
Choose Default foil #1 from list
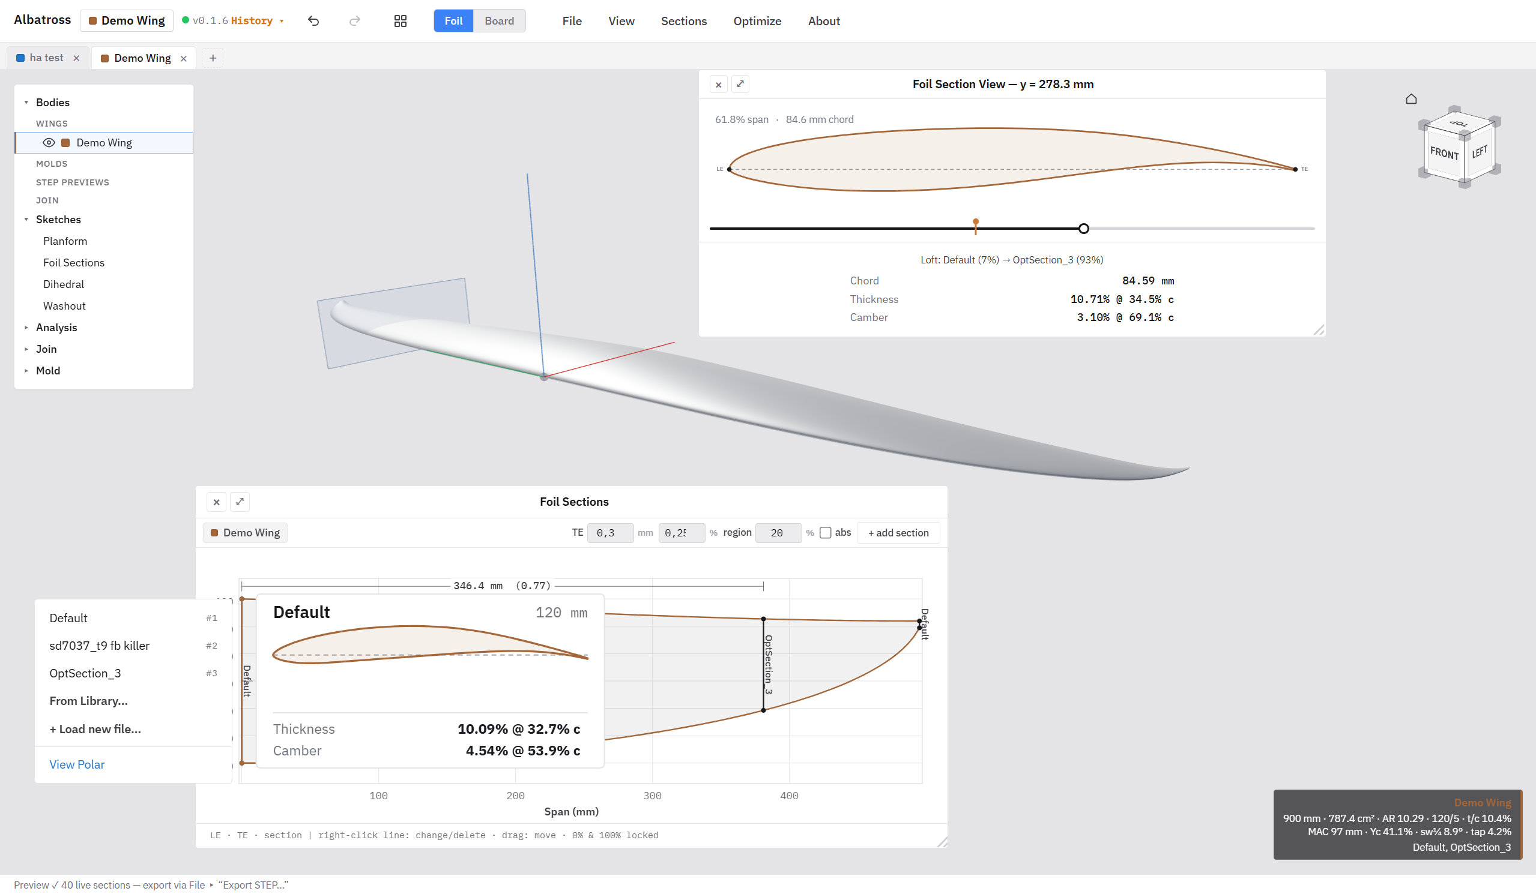pos(133,618)
